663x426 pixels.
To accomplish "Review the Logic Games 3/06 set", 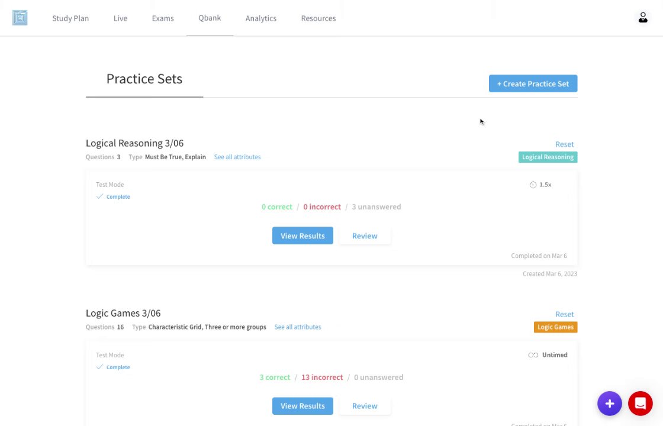I will point(365,406).
